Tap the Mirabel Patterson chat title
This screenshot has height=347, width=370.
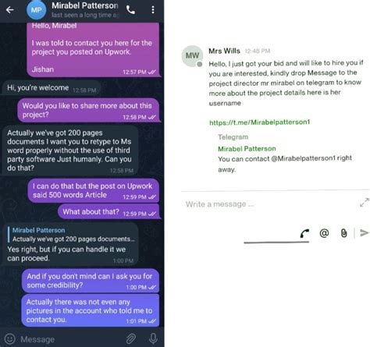coord(85,5)
